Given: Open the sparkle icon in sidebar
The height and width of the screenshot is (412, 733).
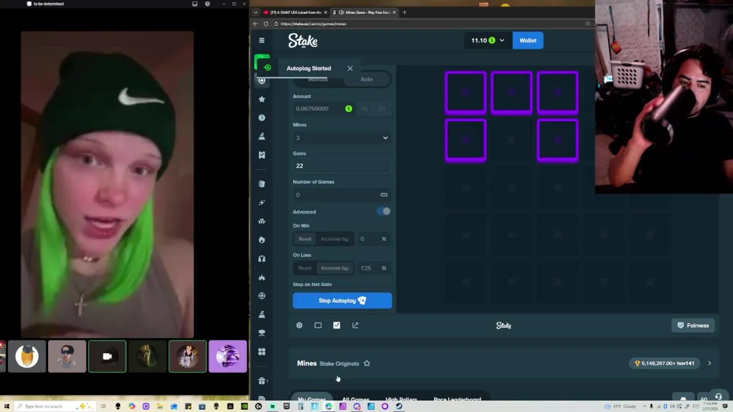Looking at the screenshot, I should point(262,203).
